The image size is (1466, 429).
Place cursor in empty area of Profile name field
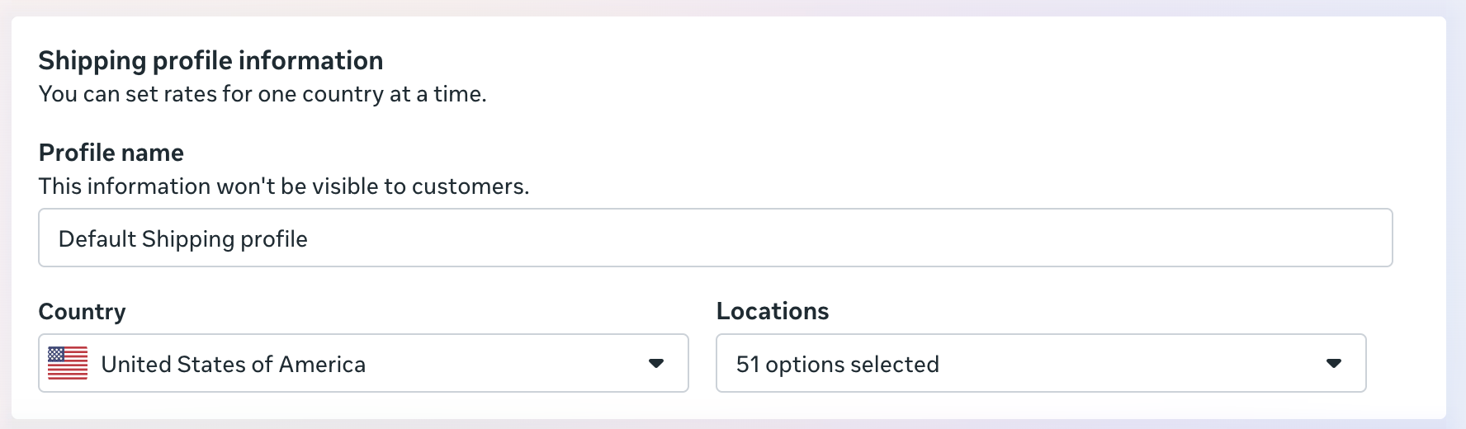click(x=825, y=238)
